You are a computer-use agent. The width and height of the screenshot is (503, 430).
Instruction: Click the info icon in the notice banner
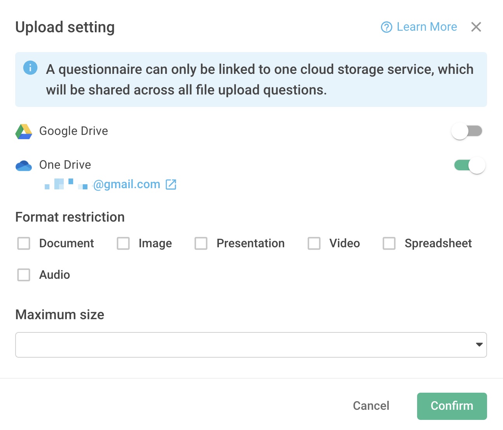(x=30, y=68)
